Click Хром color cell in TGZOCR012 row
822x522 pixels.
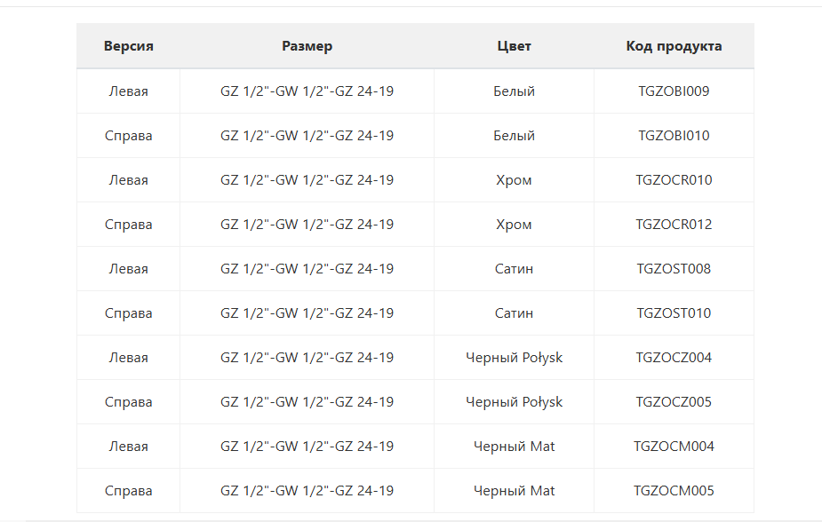(514, 225)
